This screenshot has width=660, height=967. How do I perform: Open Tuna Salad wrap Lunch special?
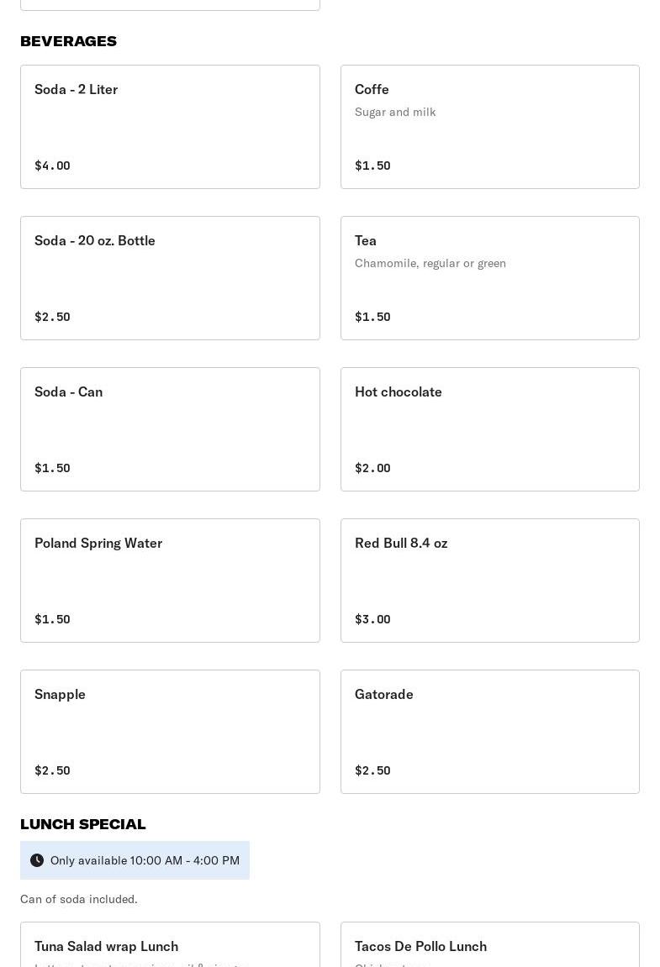click(x=170, y=947)
